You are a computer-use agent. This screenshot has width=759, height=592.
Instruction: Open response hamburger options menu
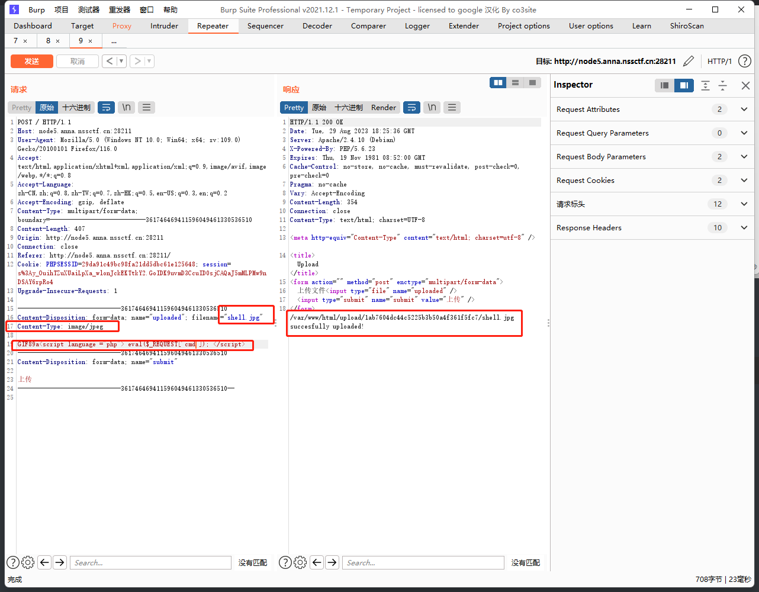tap(452, 107)
